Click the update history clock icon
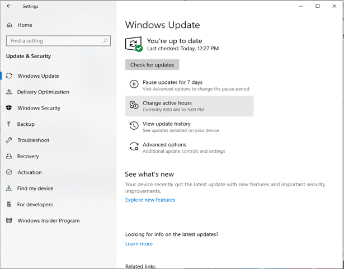Viewport: 344px width, 269px height. click(x=134, y=126)
